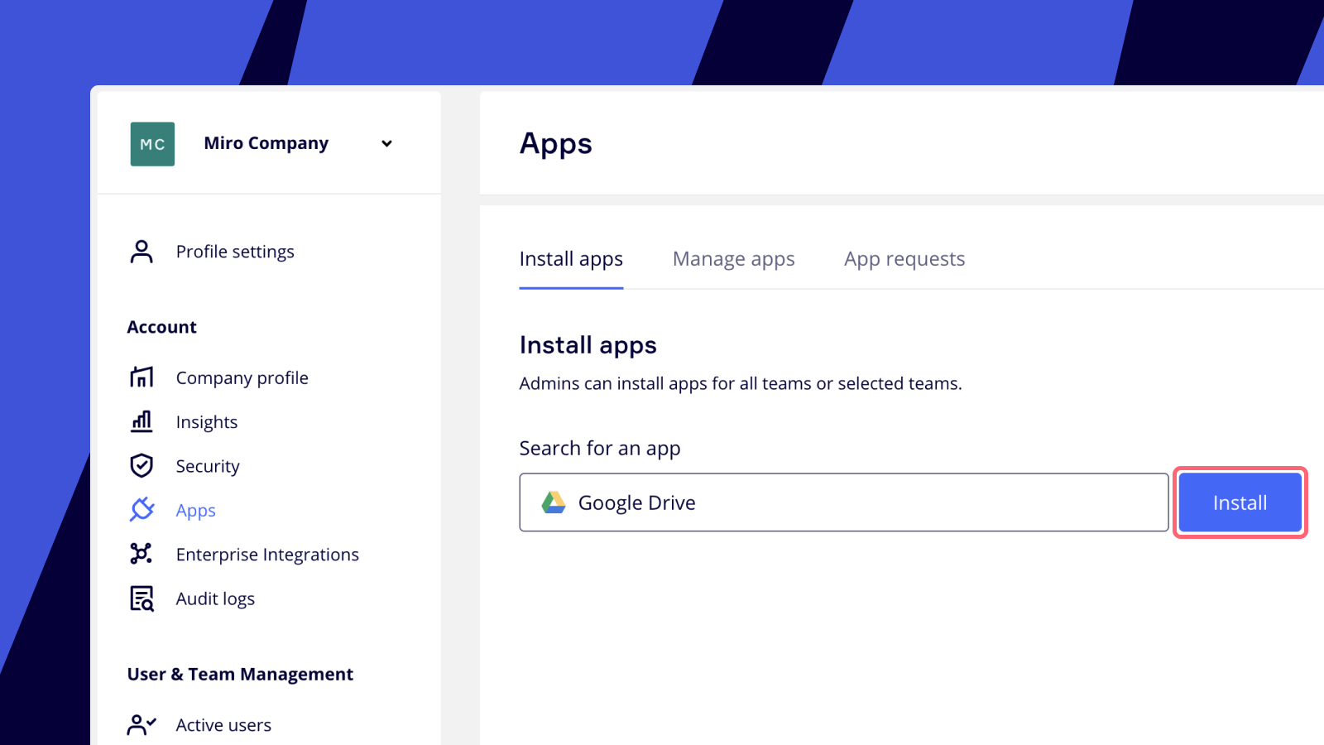
Task: Click the Active users person-check icon
Action: tap(142, 725)
